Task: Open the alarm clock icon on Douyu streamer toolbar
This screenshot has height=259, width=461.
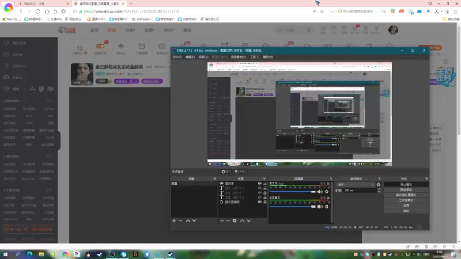Action: pos(142,47)
